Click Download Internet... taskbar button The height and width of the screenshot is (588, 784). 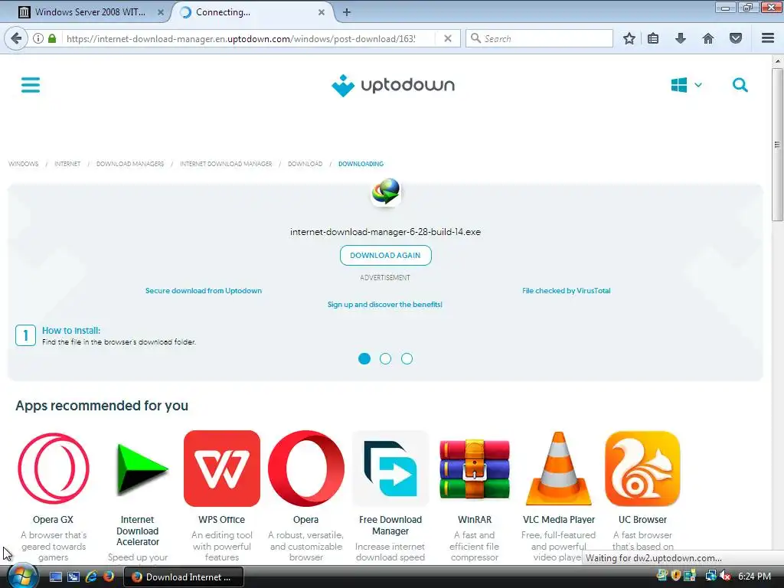[x=184, y=577]
